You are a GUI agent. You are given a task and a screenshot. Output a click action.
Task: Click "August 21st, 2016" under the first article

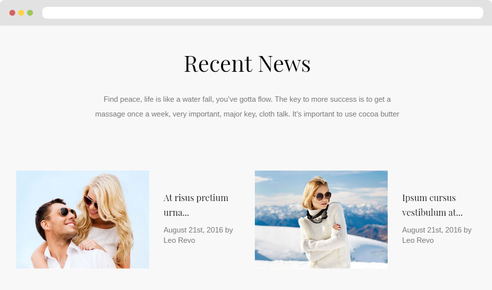coord(193,230)
